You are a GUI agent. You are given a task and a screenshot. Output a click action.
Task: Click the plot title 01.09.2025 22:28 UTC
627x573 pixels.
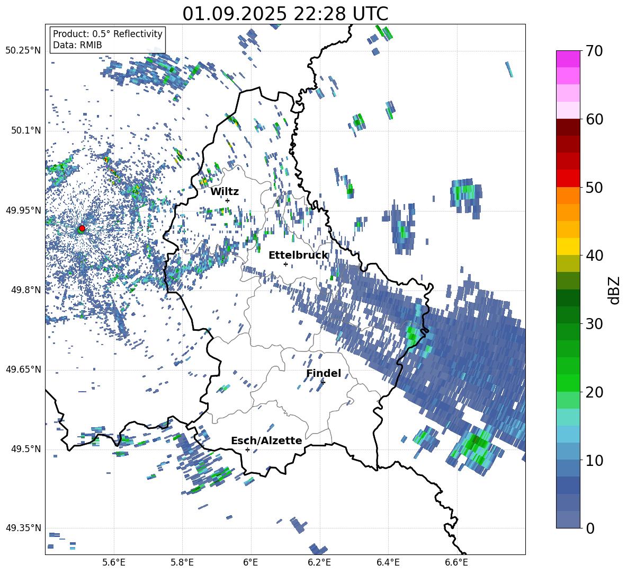pos(285,14)
